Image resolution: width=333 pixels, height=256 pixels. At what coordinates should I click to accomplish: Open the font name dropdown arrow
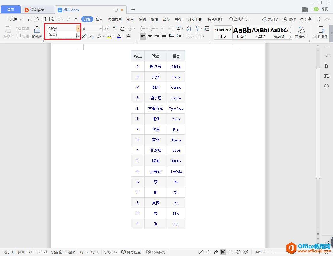point(78,29)
